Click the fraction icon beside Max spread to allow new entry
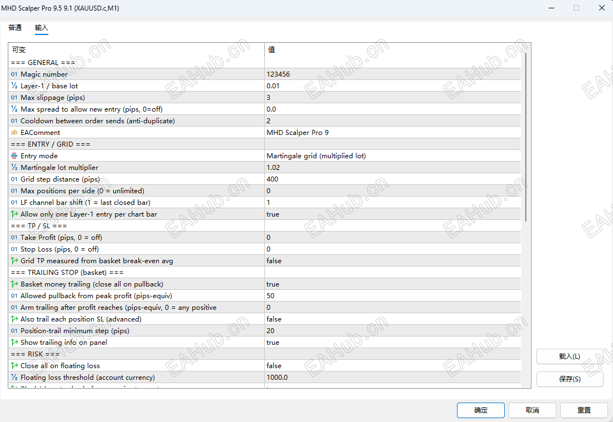This screenshot has height=422, width=613. [14, 109]
